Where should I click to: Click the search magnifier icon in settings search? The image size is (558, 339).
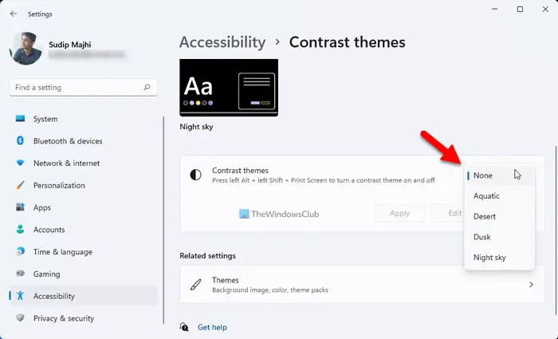147,87
